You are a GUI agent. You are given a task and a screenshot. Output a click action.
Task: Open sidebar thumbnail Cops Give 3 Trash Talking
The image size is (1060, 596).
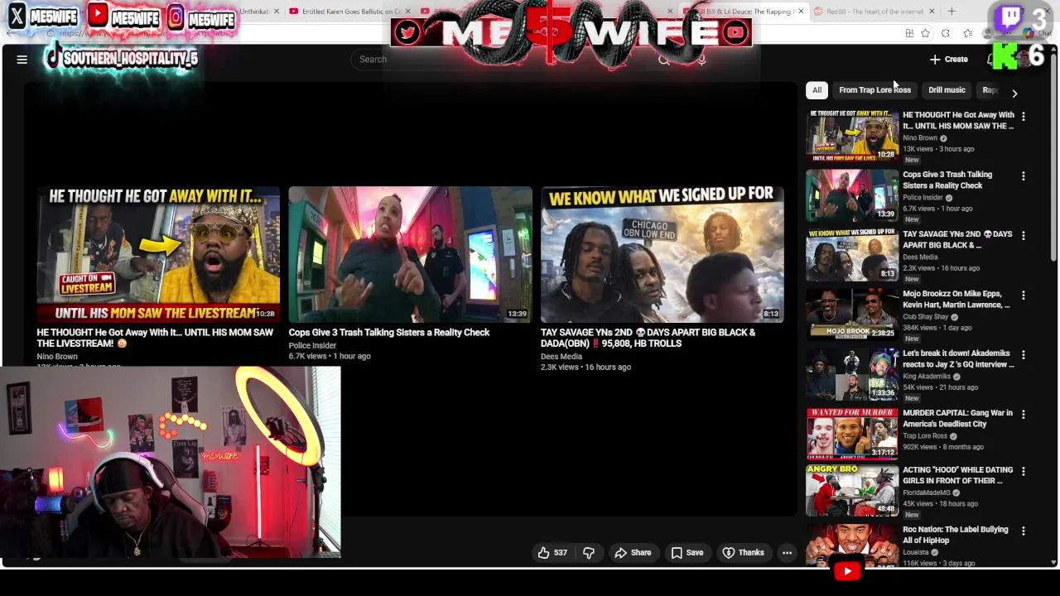pos(852,195)
